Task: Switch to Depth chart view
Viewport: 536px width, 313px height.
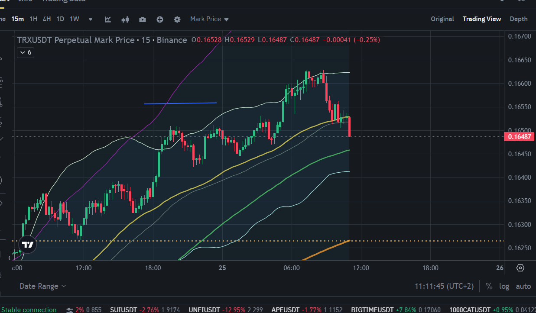Action: (519, 19)
